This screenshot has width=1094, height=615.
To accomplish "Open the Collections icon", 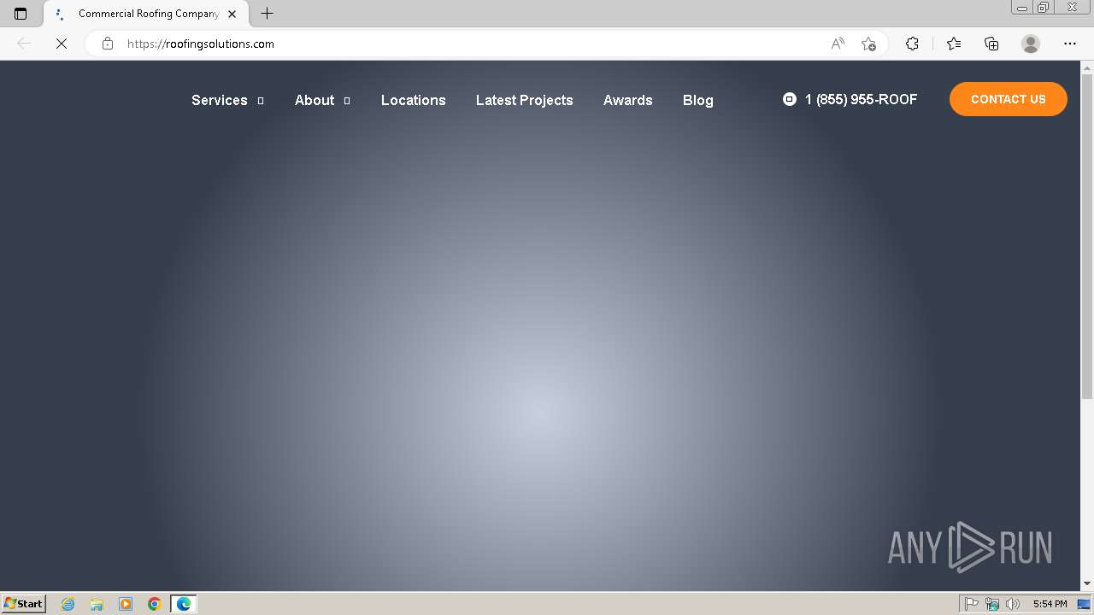I will [x=991, y=44].
